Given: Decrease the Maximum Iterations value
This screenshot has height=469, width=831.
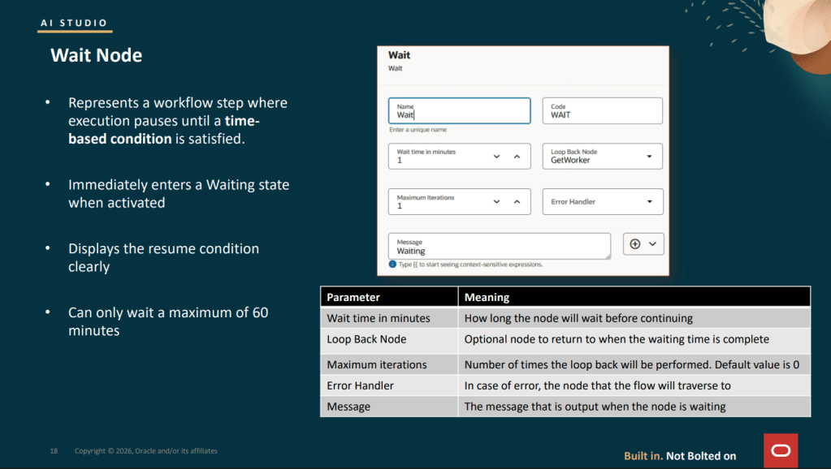Looking at the screenshot, I should pyautogui.click(x=496, y=202).
